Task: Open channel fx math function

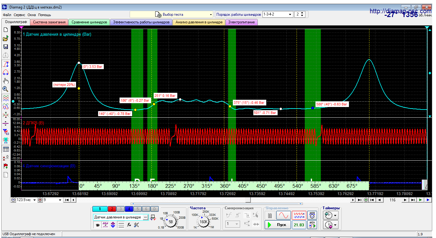Action: pyautogui.click(x=129, y=225)
